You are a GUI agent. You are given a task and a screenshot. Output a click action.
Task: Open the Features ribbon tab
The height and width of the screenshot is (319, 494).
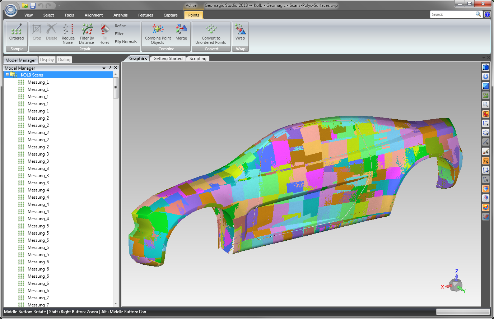click(145, 15)
